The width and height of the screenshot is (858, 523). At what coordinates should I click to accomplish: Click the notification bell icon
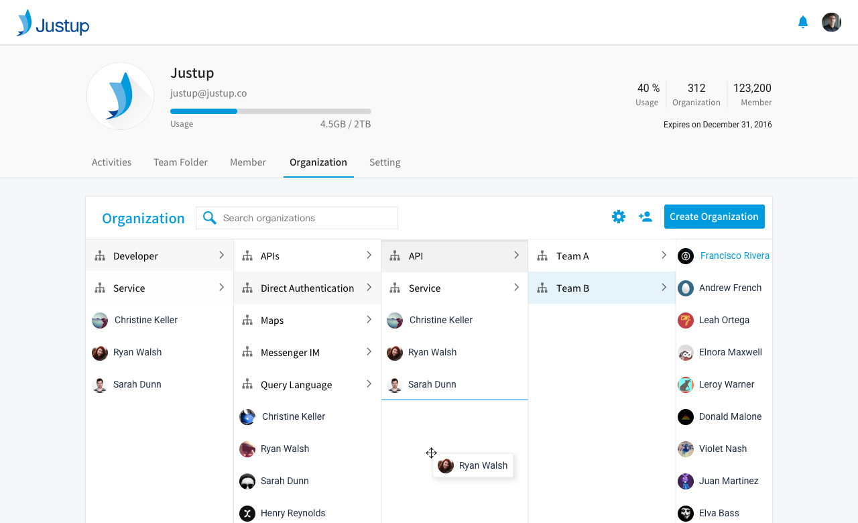pos(802,22)
